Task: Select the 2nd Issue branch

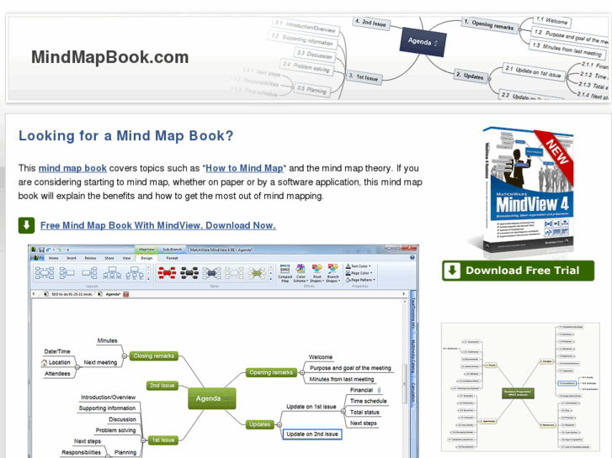Action: click(162, 386)
